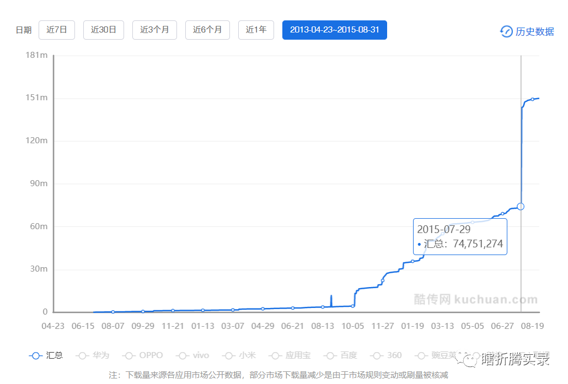This screenshot has width=568, height=384.
Task: Click the data point marker near 151m
Action: pos(532,99)
